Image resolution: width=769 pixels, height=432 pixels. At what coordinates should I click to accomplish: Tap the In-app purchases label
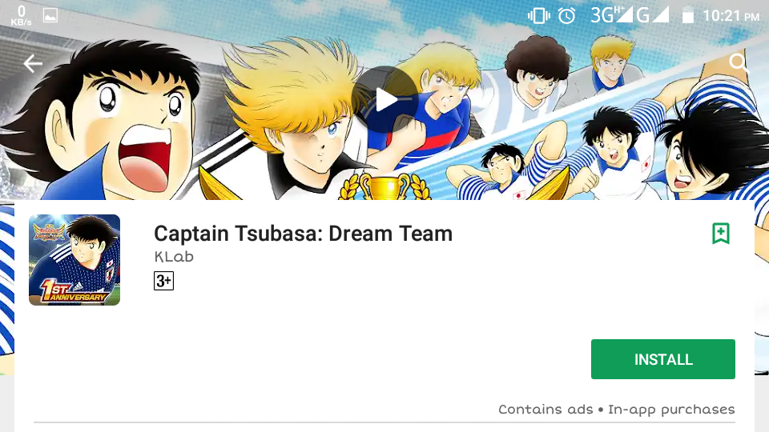(671, 410)
